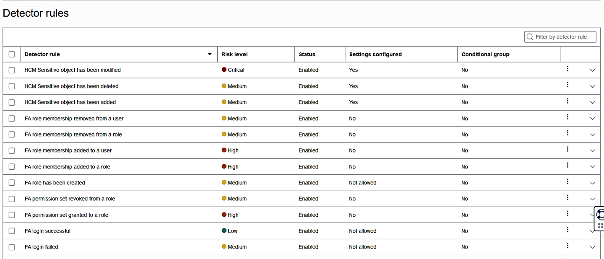Click FA permission set granted to a role rule name
Image resolution: width=604 pixels, height=259 pixels.
coord(66,215)
